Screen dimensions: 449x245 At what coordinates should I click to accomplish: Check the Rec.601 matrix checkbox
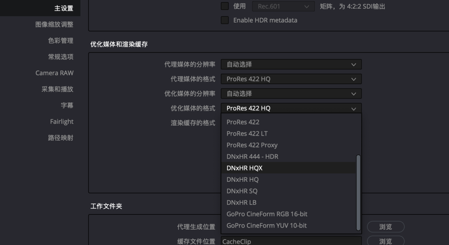coord(225,6)
